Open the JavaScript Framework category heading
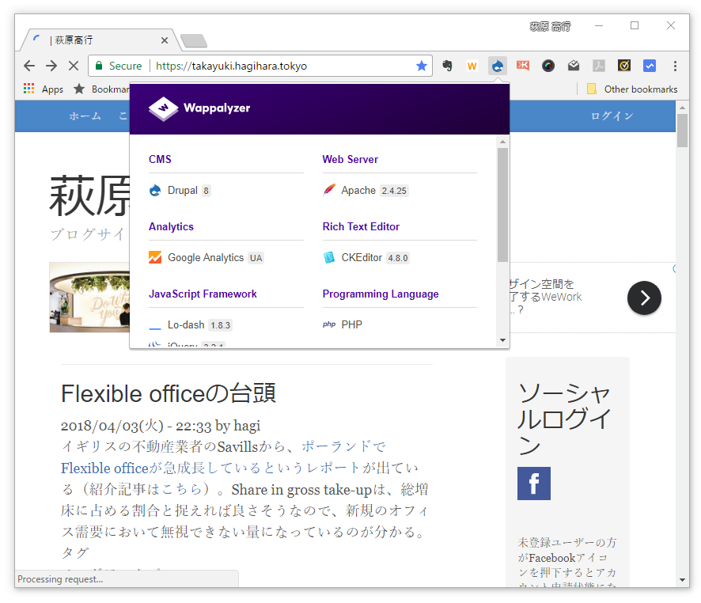This screenshot has height=603, width=701. coord(203,294)
